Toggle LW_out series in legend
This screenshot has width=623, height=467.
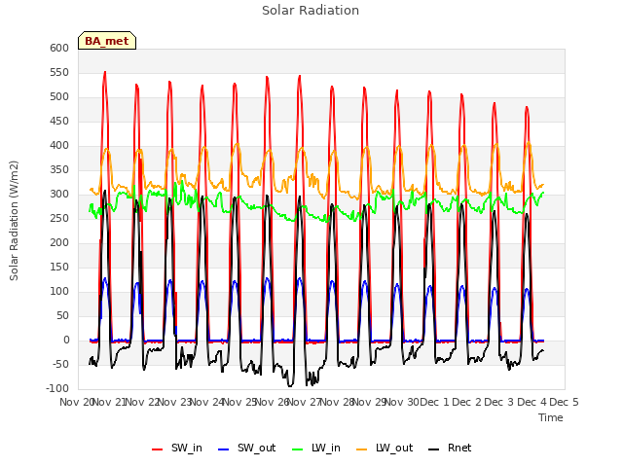[x=385, y=448]
